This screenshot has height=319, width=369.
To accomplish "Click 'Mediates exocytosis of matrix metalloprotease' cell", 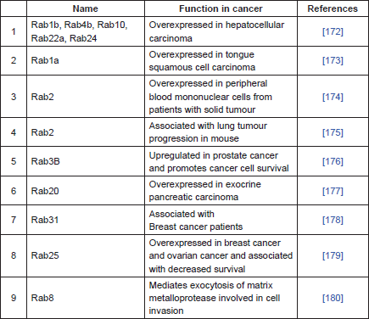I will (x=221, y=298).
